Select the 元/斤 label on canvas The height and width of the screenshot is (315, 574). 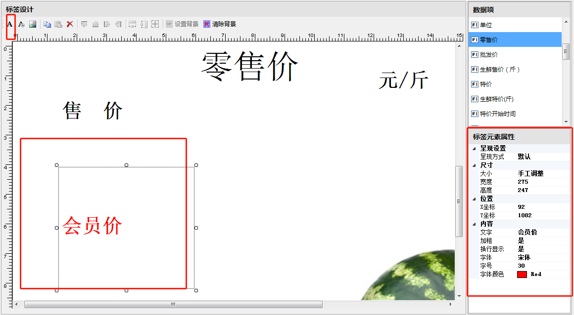403,80
